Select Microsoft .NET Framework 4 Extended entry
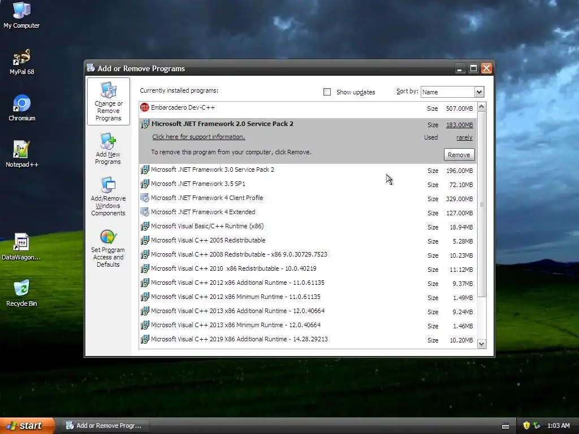The image size is (579, 434). pyautogui.click(x=203, y=212)
